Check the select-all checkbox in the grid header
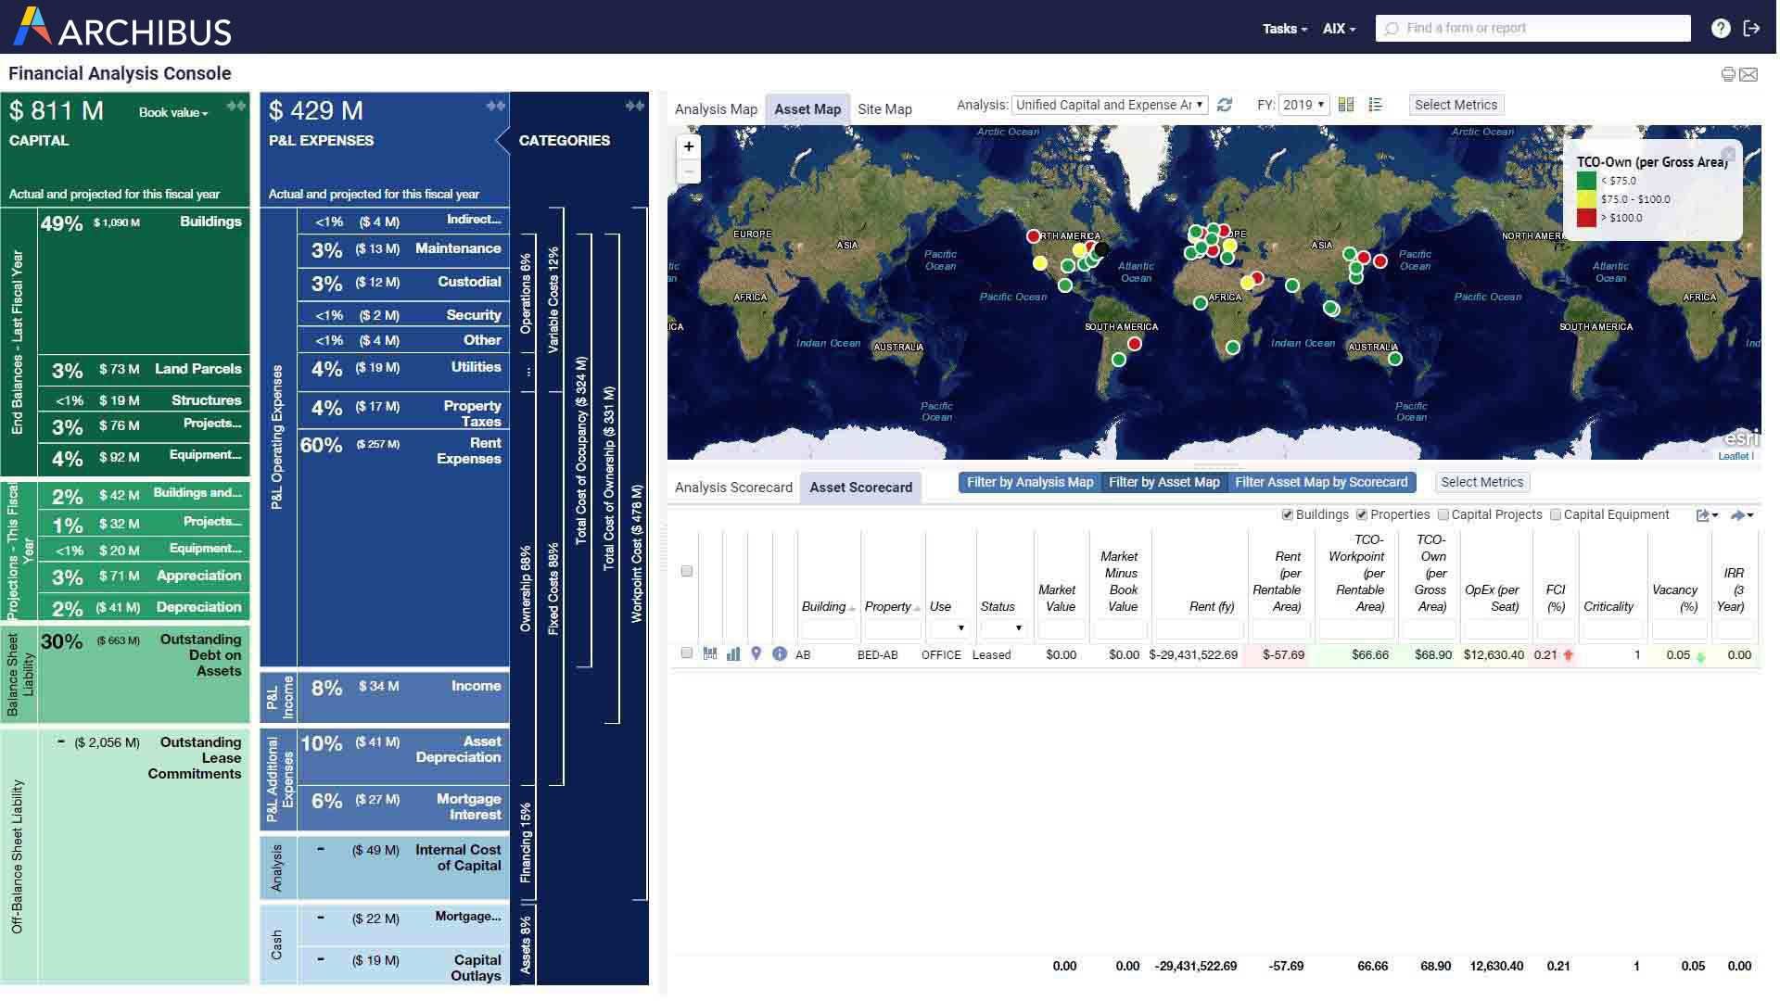 pos(687,572)
